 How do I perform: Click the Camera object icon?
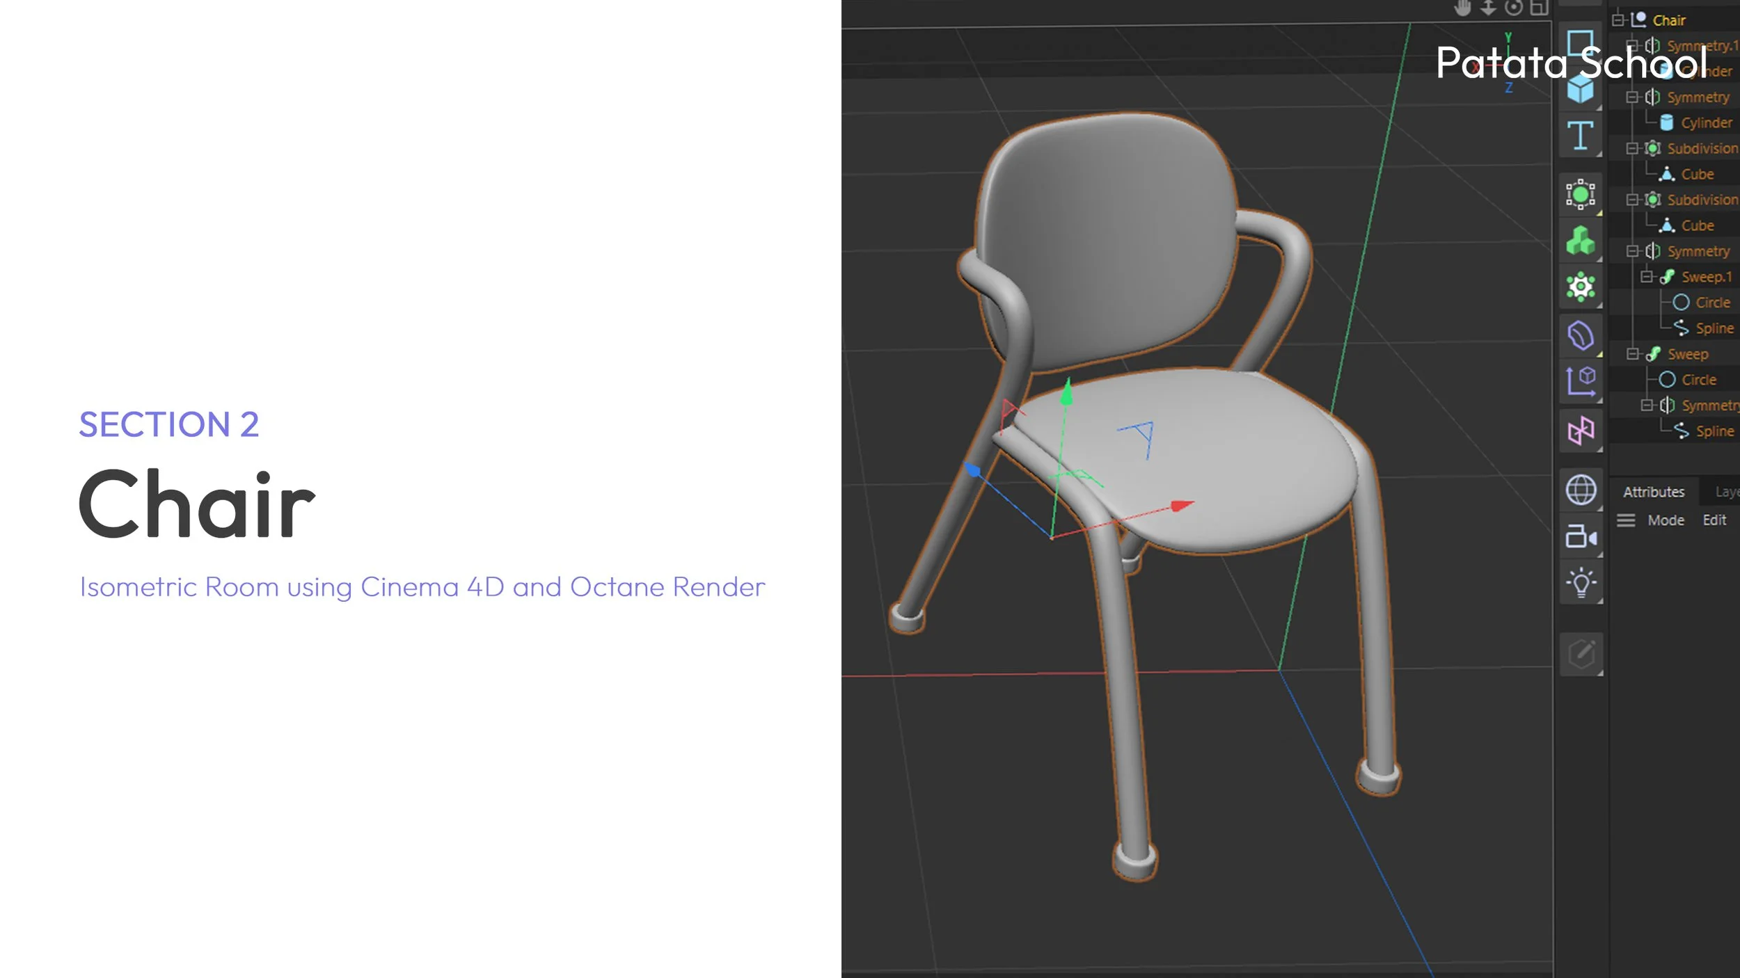[x=1580, y=536]
